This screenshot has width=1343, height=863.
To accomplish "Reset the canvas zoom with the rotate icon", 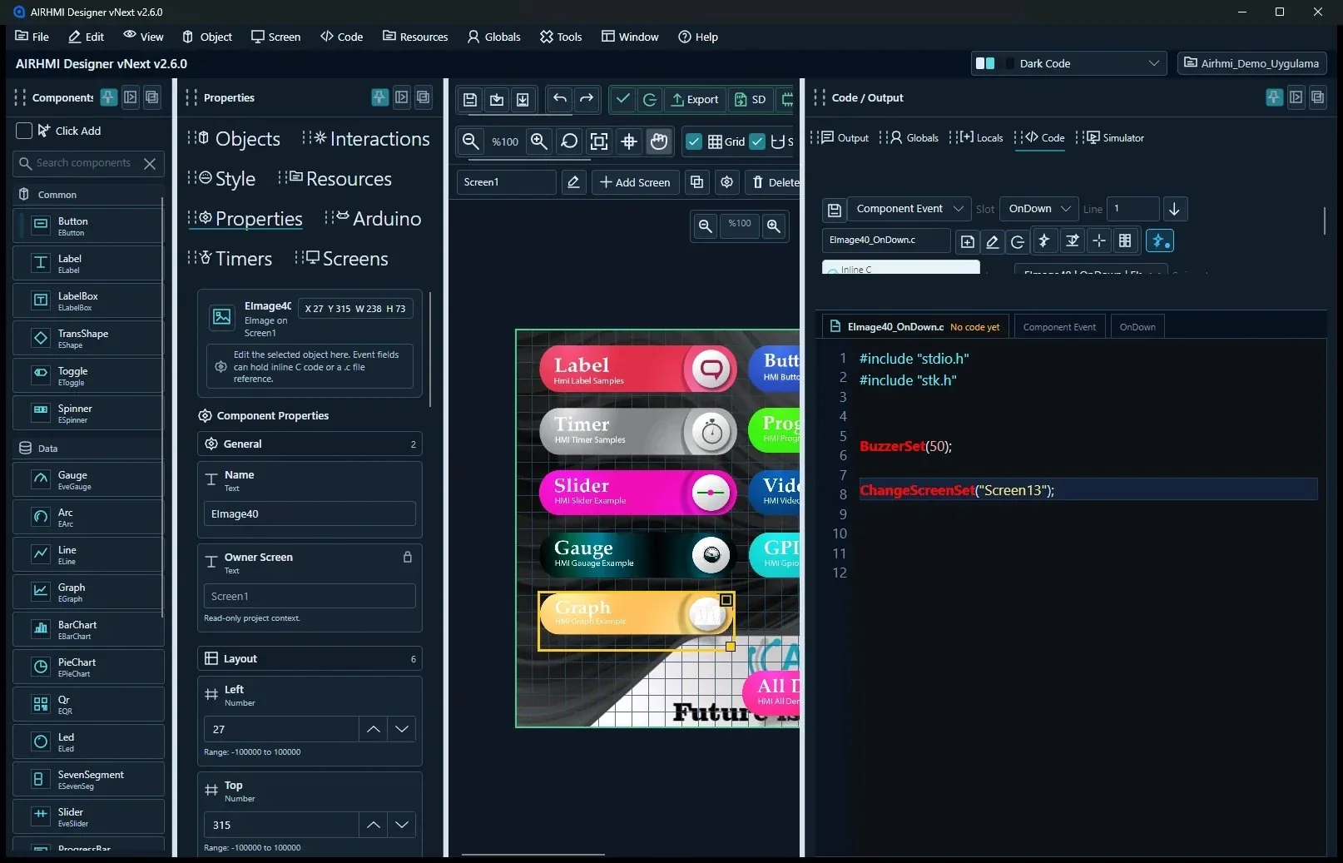I will tap(569, 141).
